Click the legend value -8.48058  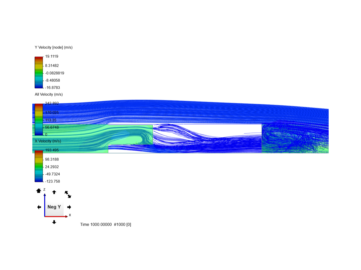(x=52, y=80)
